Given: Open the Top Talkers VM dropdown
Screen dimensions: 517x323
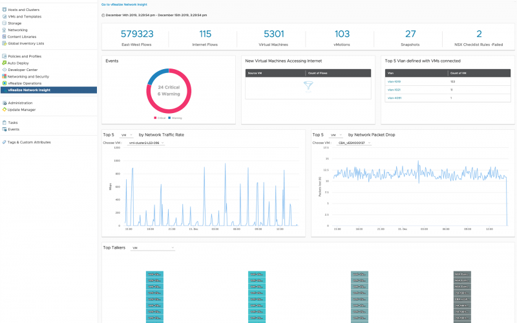Looking at the screenshot, I should [153, 248].
